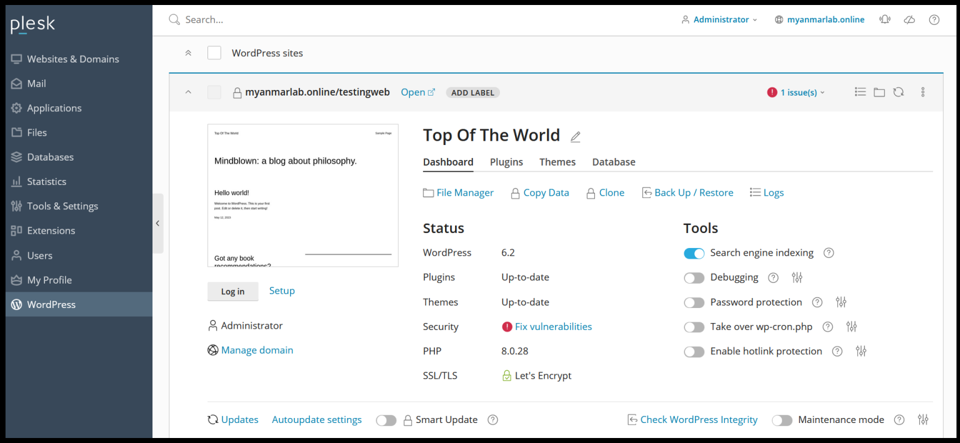Open wp-cron.php settings sliders icon
960x443 pixels.
(x=851, y=327)
